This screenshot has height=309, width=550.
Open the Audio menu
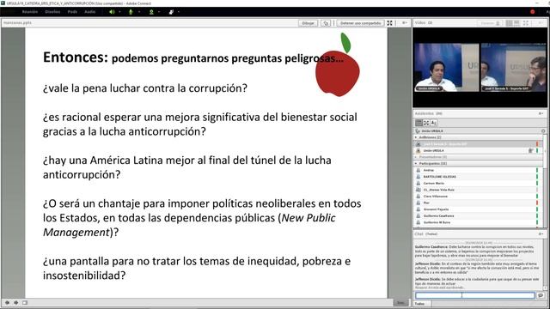tap(89, 12)
